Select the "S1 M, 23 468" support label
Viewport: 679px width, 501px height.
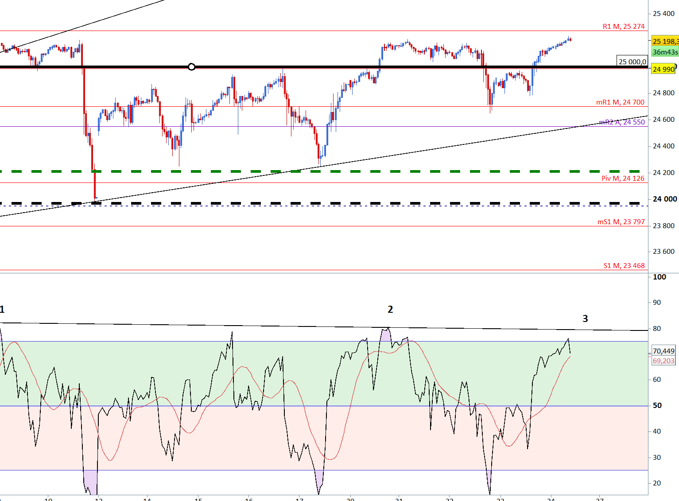click(624, 266)
